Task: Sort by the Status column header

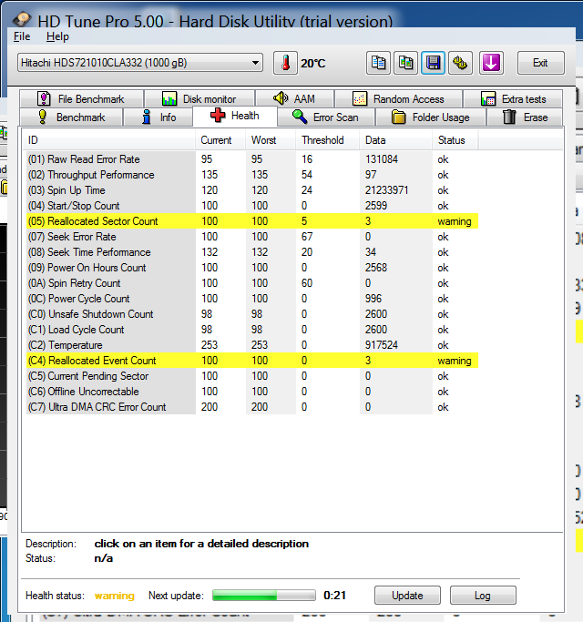Action: [x=455, y=140]
